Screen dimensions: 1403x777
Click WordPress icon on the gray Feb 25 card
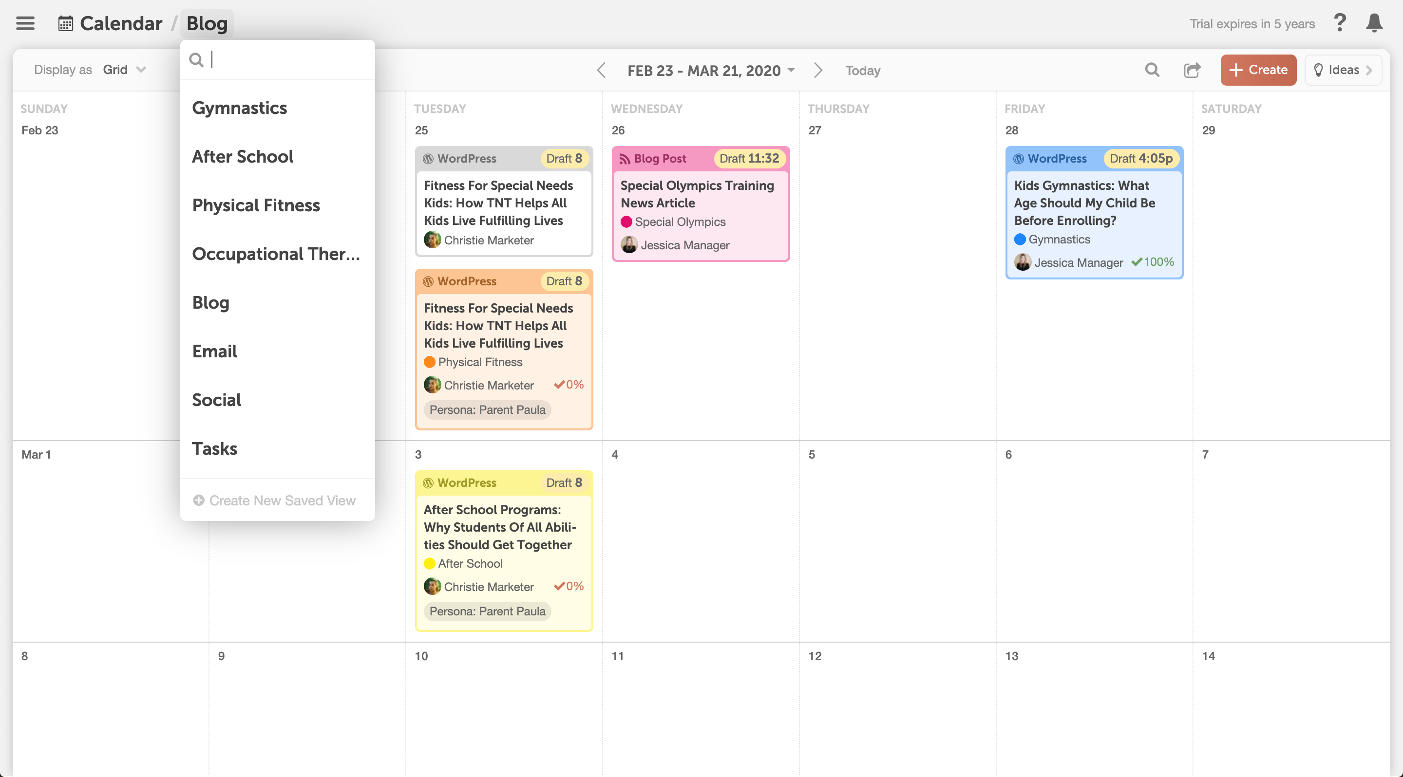(429, 158)
